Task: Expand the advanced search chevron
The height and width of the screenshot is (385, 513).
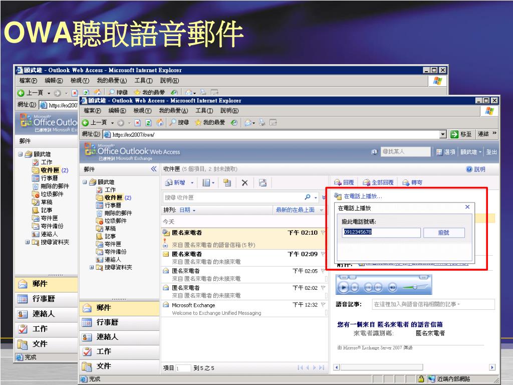Action: (324, 197)
